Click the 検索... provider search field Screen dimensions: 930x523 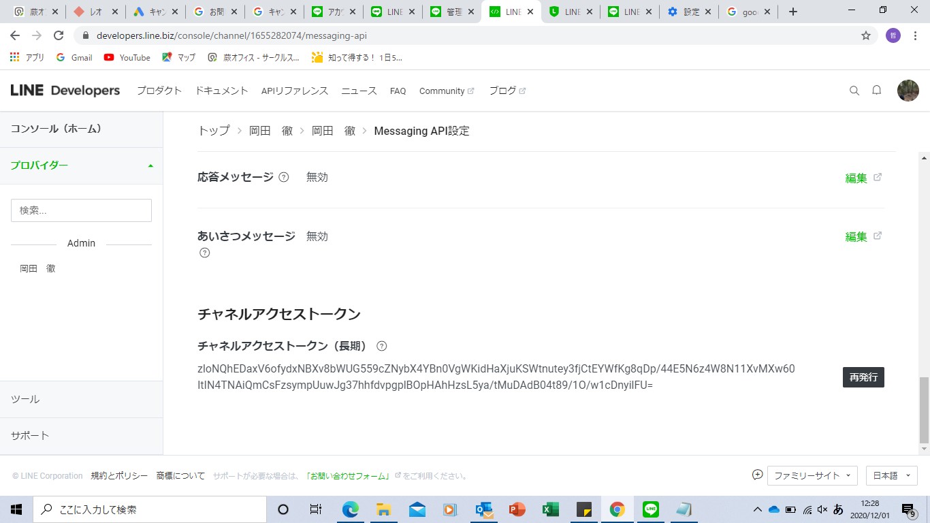[81, 210]
